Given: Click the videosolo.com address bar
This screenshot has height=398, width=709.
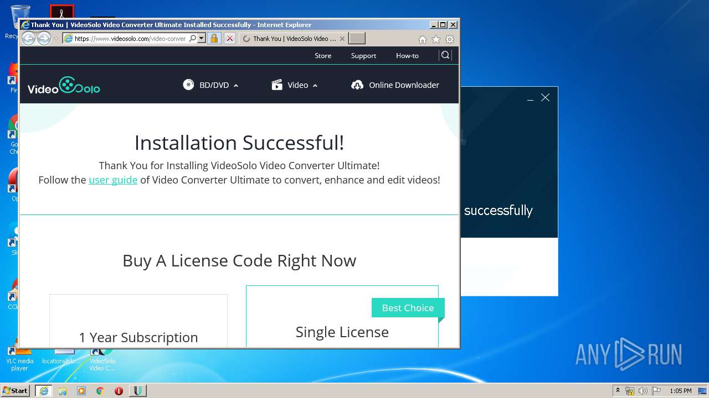Looking at the screenshot, I should (130, 39).
